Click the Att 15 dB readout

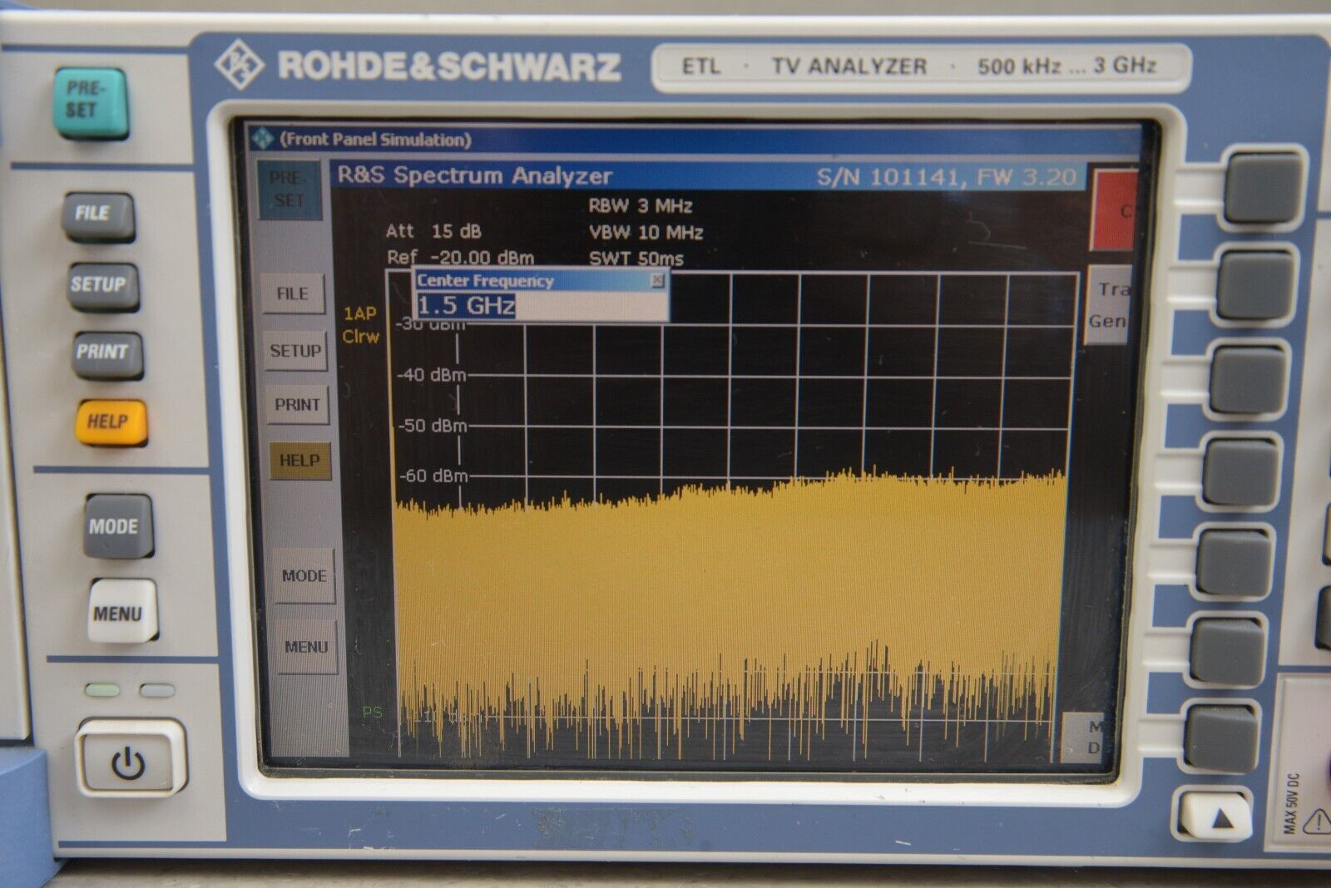tap(433, 230)
